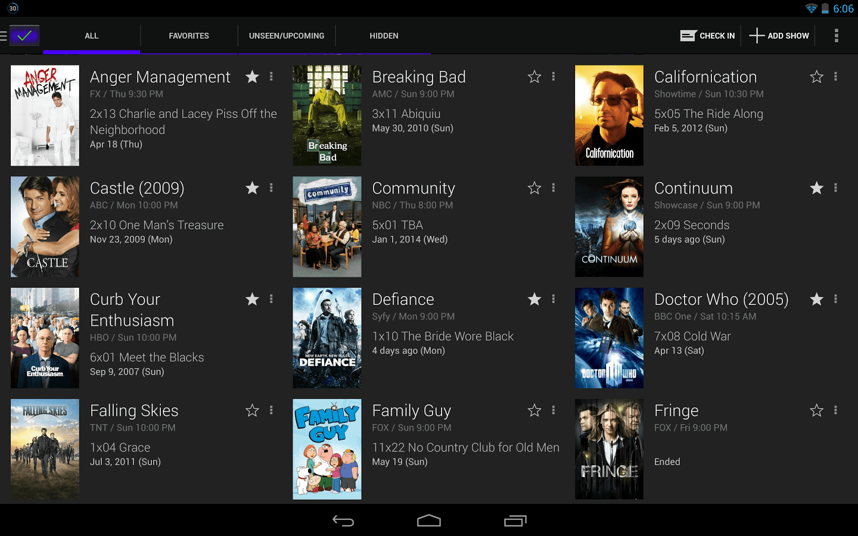Star the Family Guy show
This screenshot has width=858, height=536.
pos(534,410)
